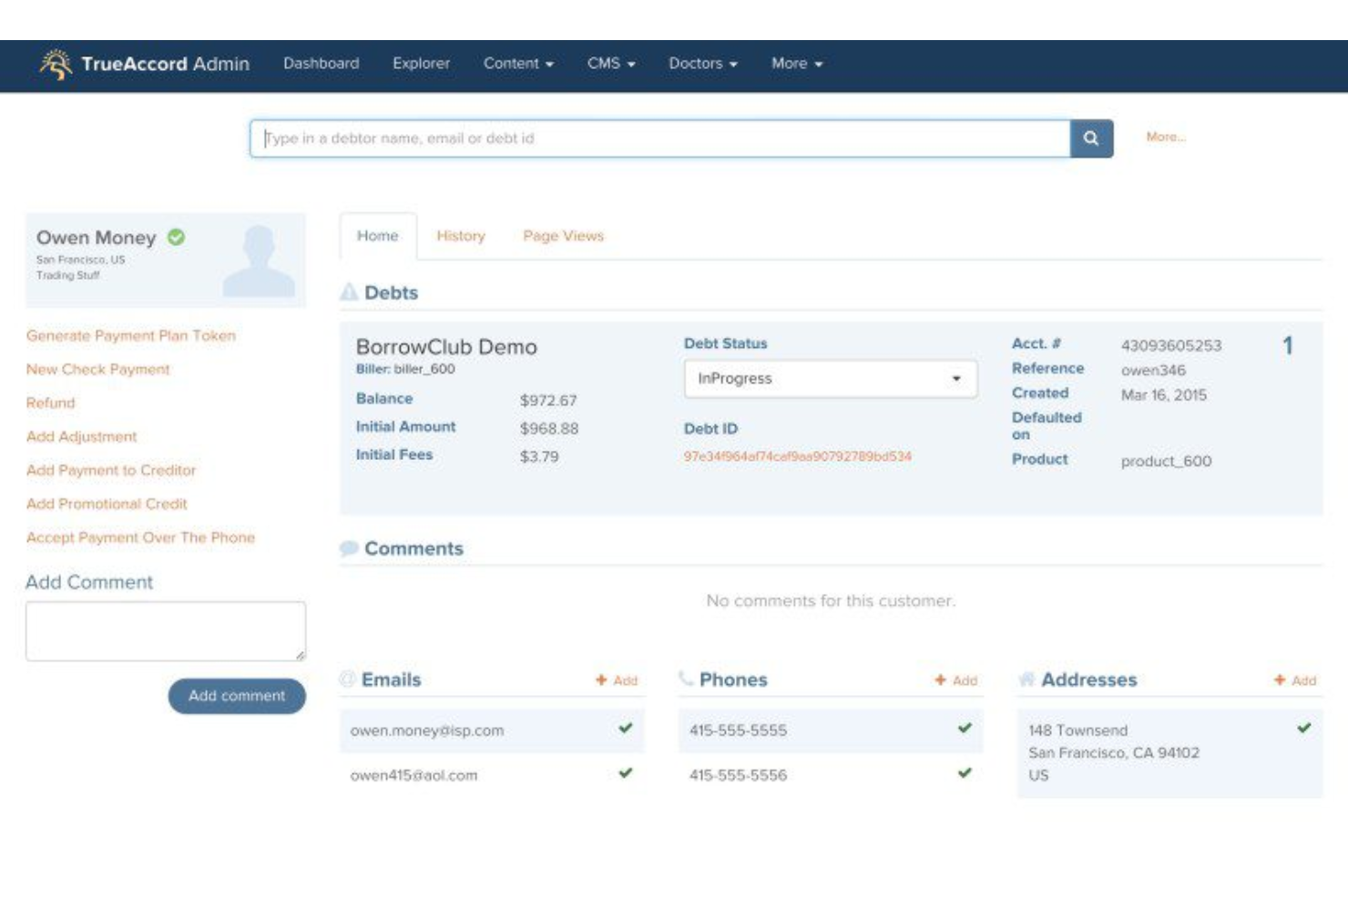Add a new address
The height and width of the screenshot is (899, 1348).
coord(1295,680)
